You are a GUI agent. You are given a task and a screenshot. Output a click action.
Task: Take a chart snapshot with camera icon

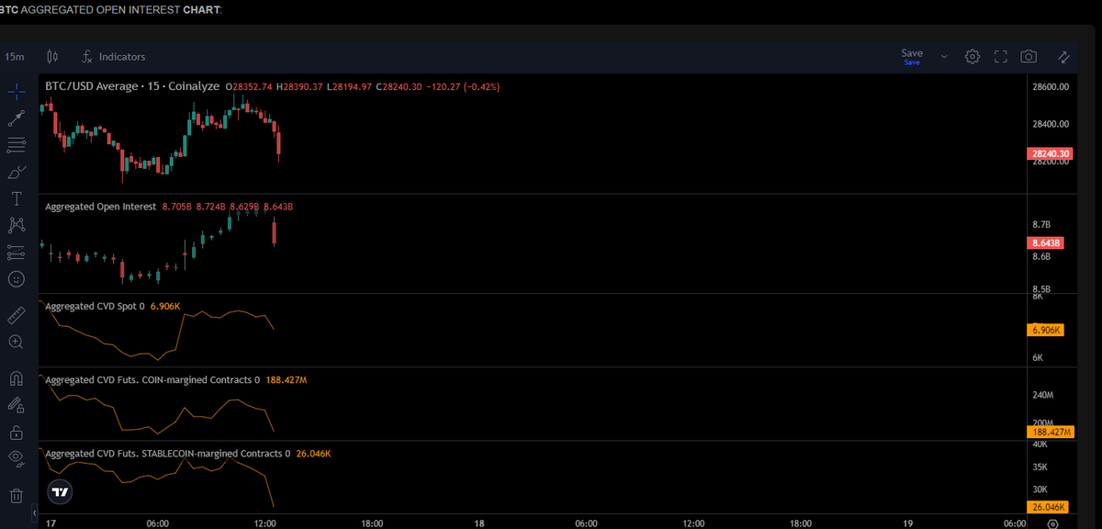(1029, 57)
